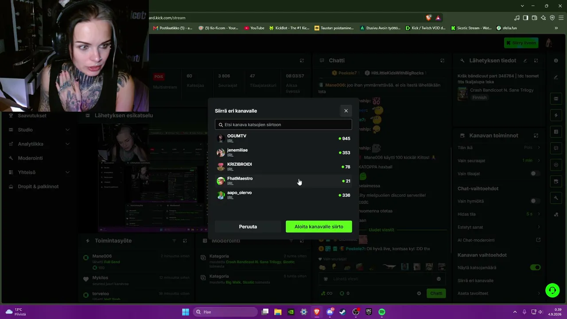
Task: Click Siirrä eri kanavalle option
Action: tap(475, 280)
